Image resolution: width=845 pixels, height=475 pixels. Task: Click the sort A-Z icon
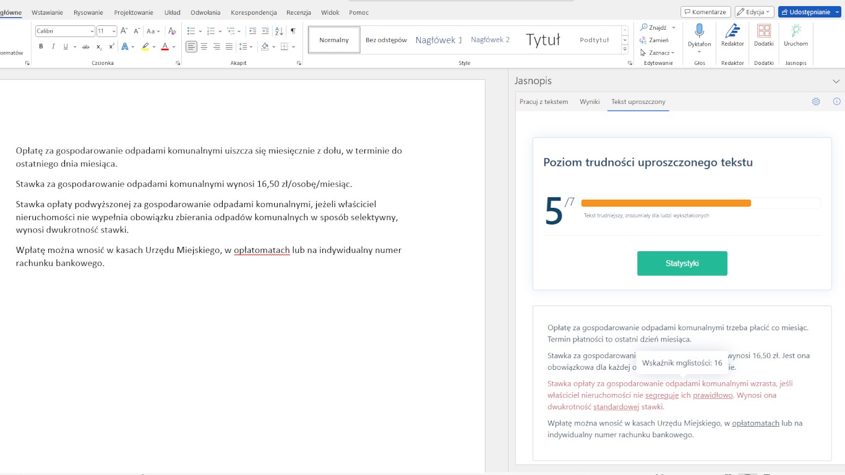[x=279, y=31]
